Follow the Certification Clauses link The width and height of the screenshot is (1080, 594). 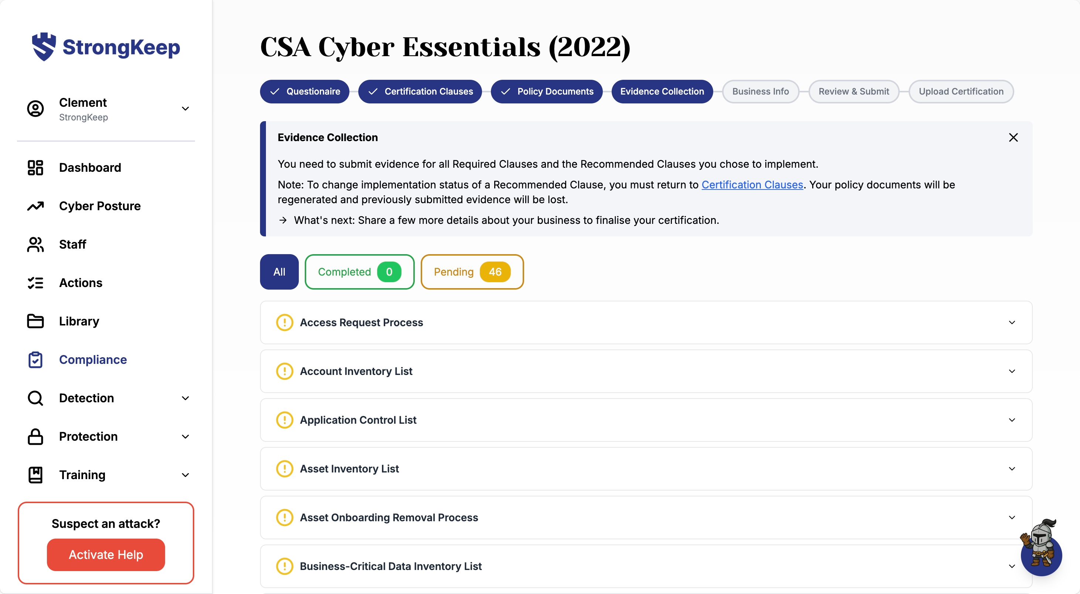[752, 185]
